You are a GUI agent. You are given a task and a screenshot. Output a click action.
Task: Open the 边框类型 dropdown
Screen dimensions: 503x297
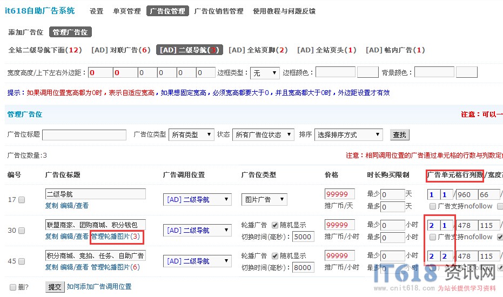[x=265, y=73]
